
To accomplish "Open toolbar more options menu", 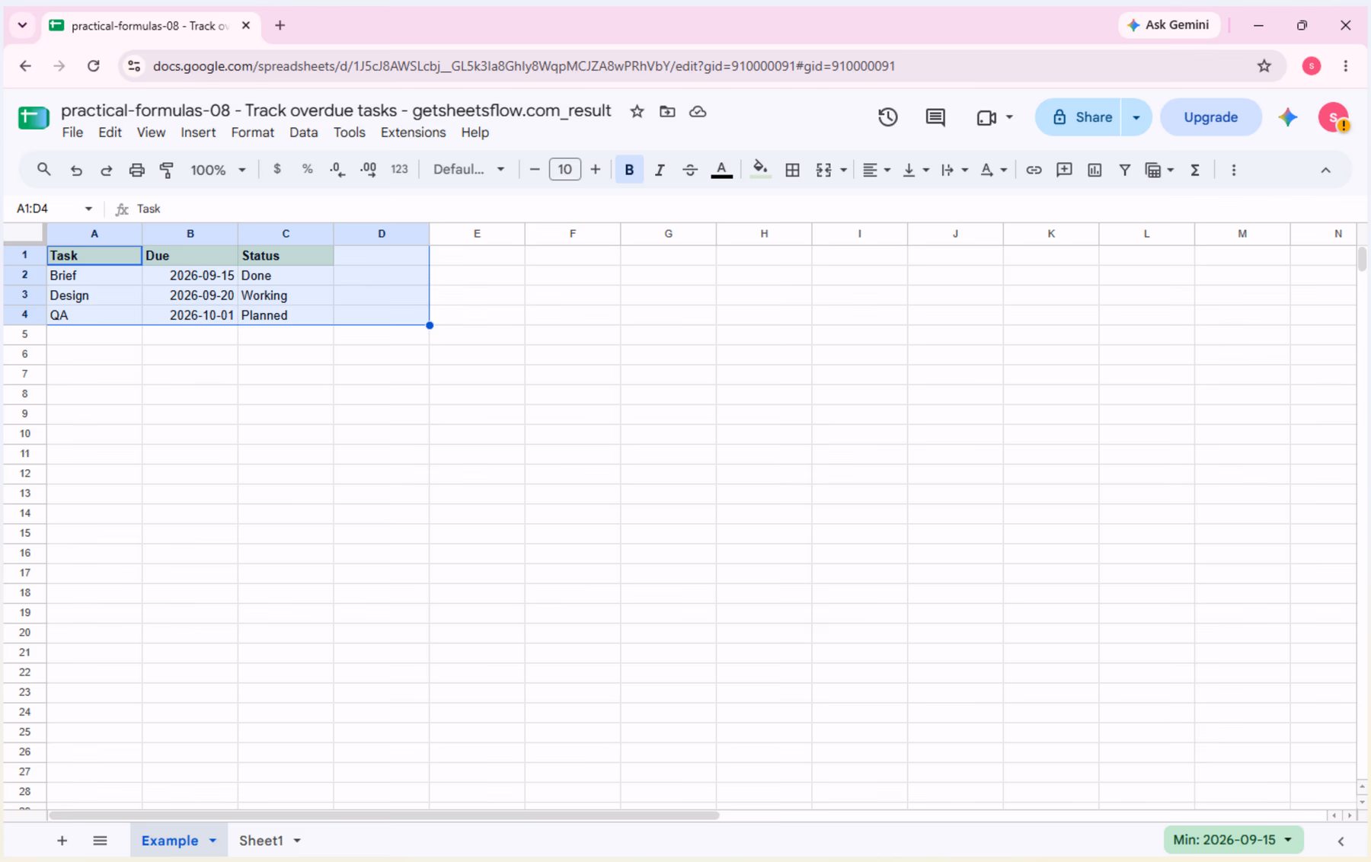I will pyautogui.click(x=1233, y=170).
